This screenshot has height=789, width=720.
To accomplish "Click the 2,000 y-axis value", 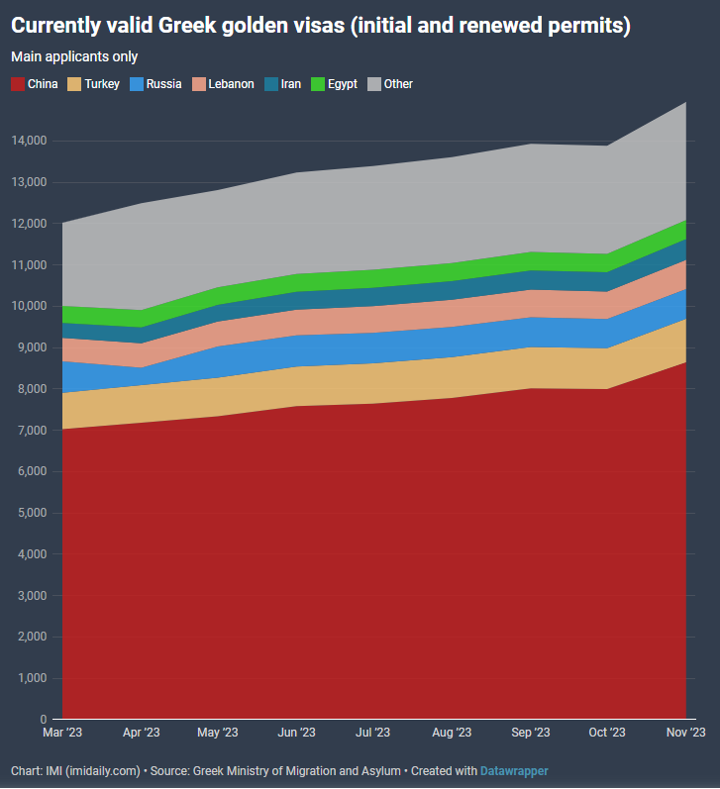I will point(33,637).
